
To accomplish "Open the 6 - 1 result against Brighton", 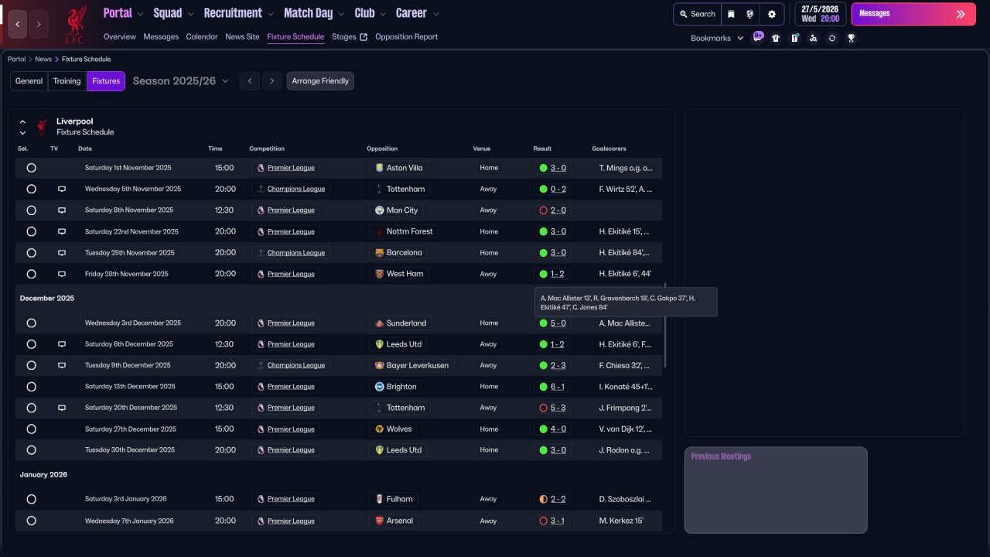I will (558, 387).
